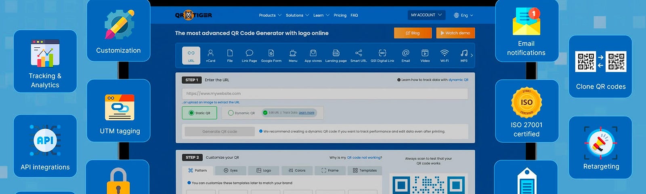The image size is (646, 194).
Task: Click the QR Tiger logo
Action: click(193, 15)
